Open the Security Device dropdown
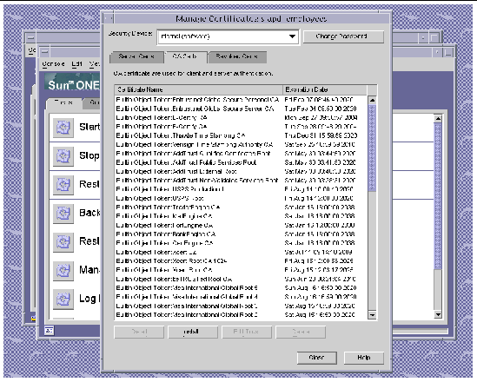477x382 pixels. 228,36
